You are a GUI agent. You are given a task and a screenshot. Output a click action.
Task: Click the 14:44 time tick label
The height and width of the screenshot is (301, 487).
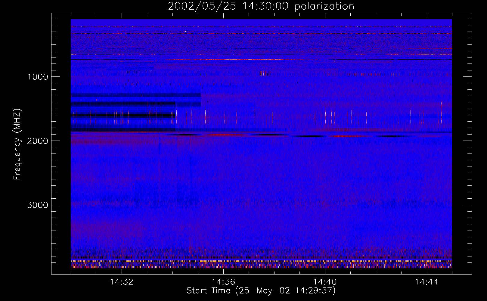tap(427, 282)
